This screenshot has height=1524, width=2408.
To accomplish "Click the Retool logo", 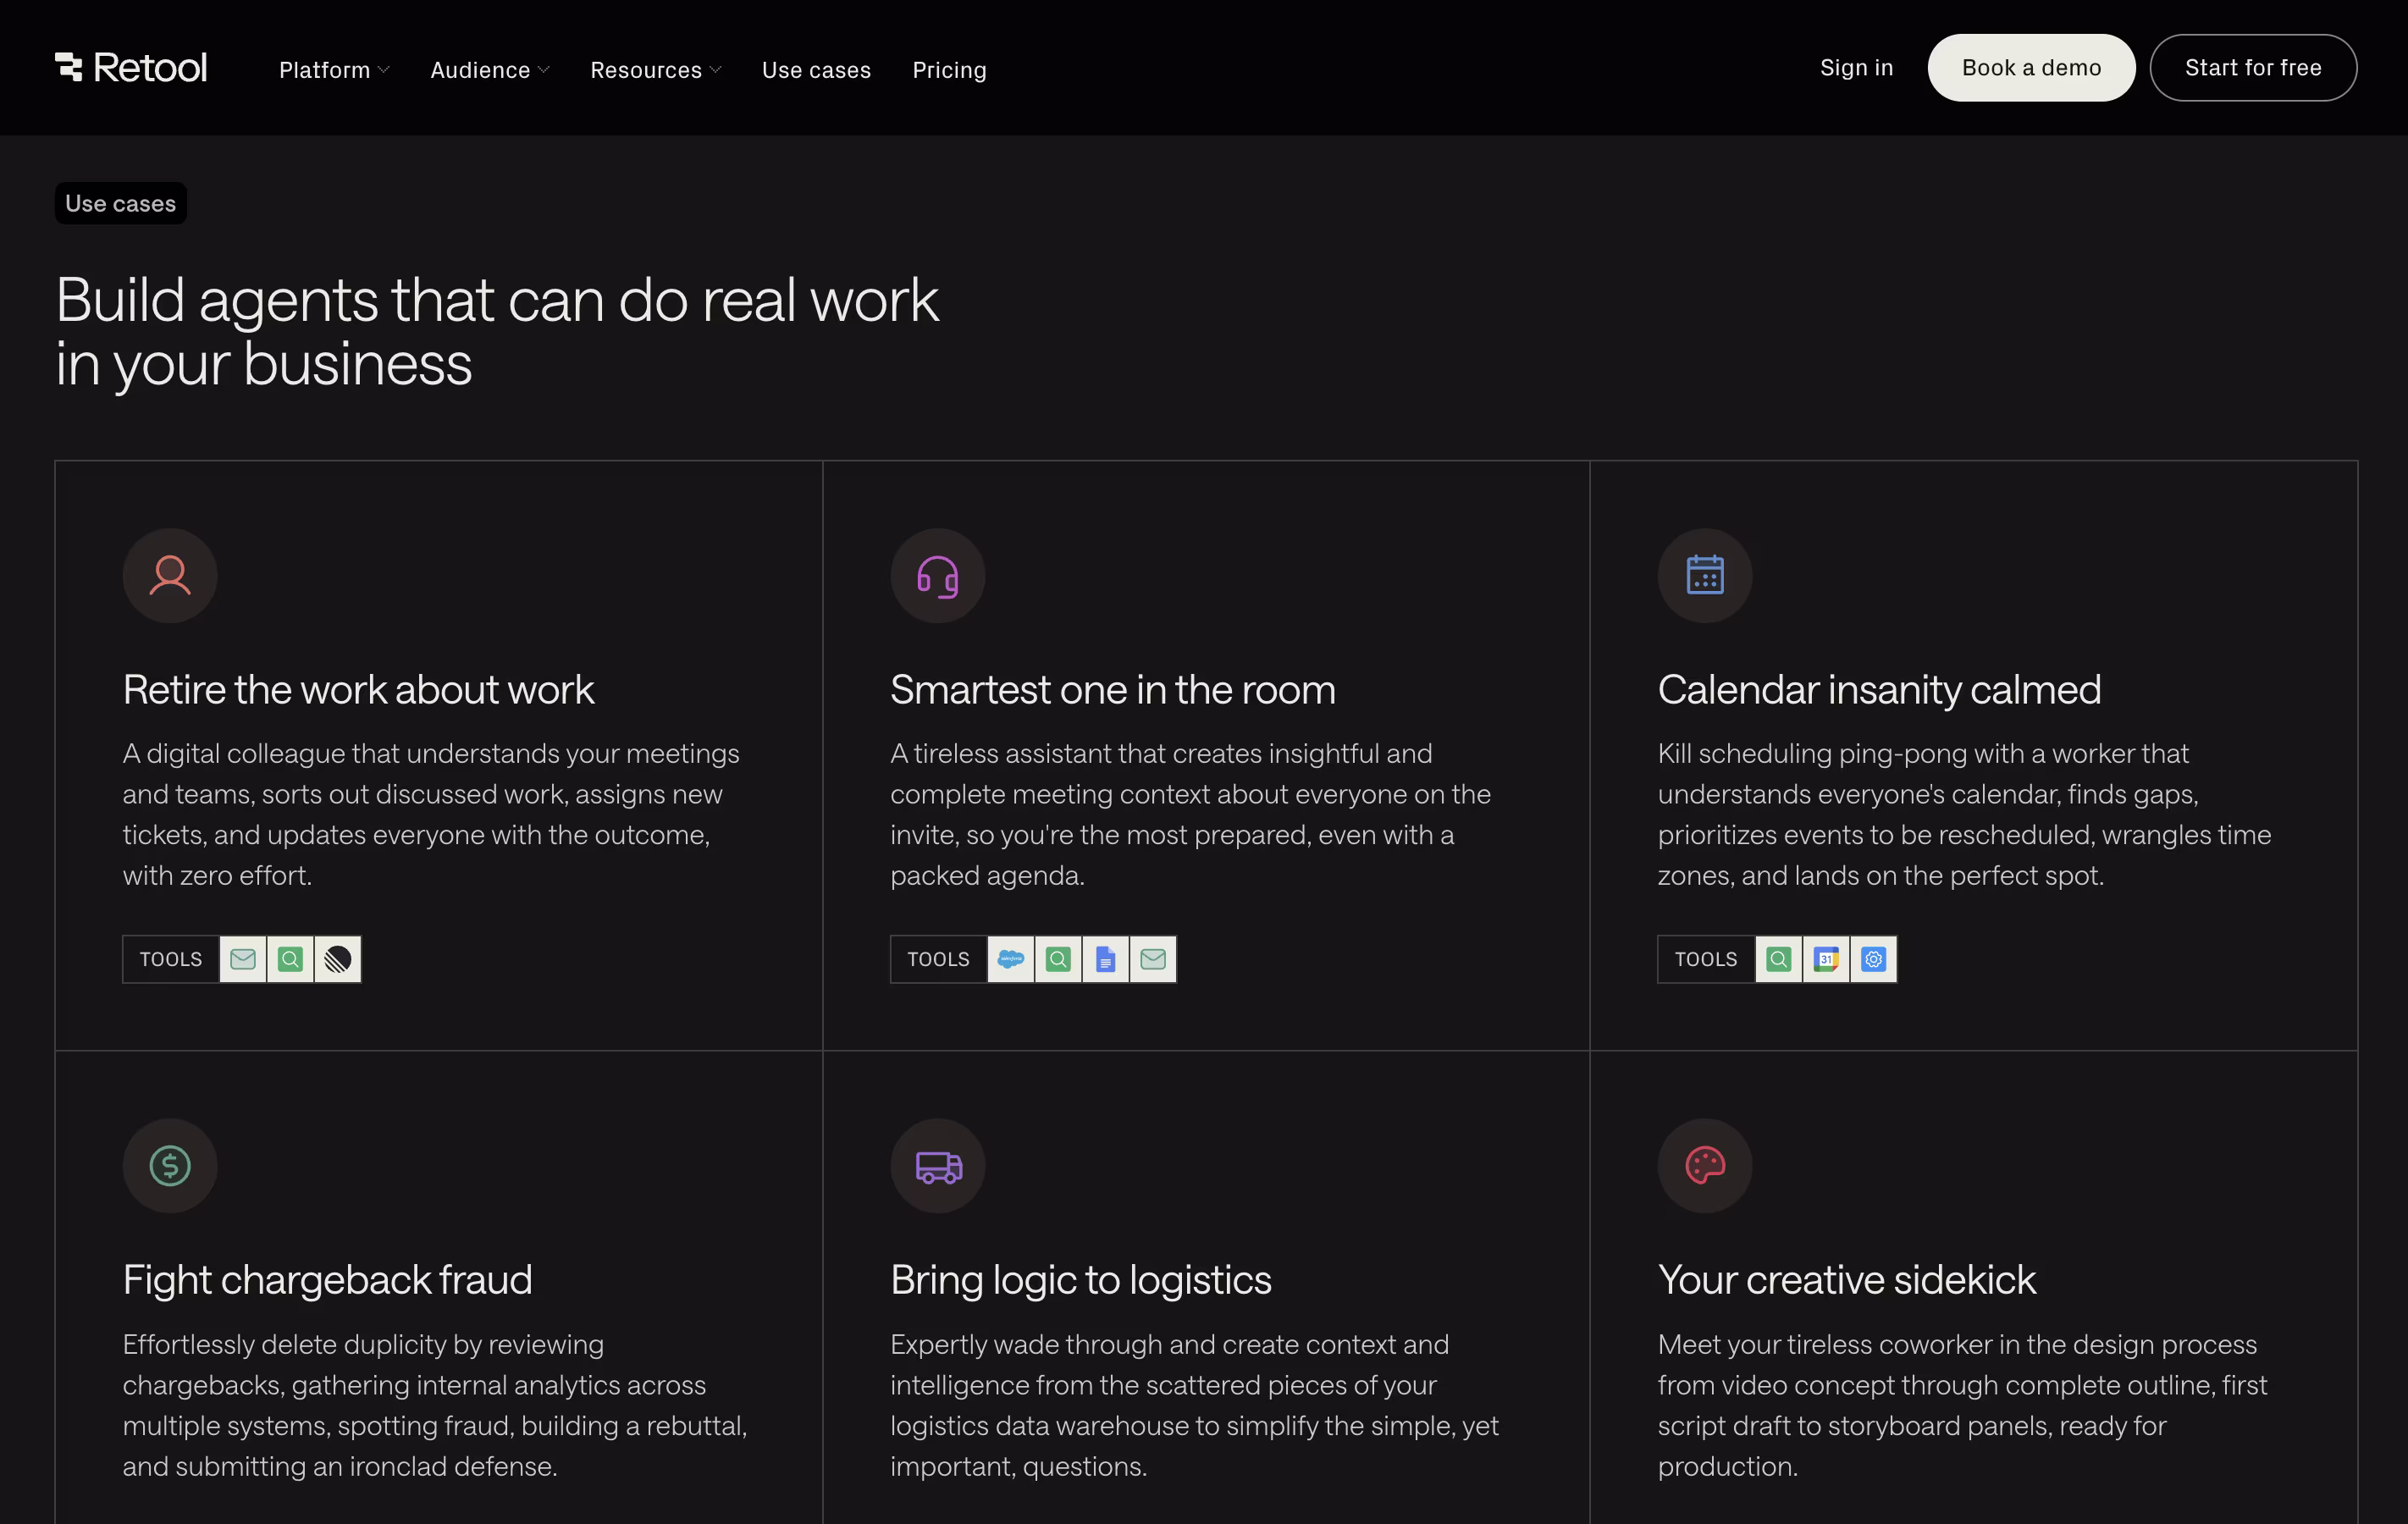I will click(131, 68).
